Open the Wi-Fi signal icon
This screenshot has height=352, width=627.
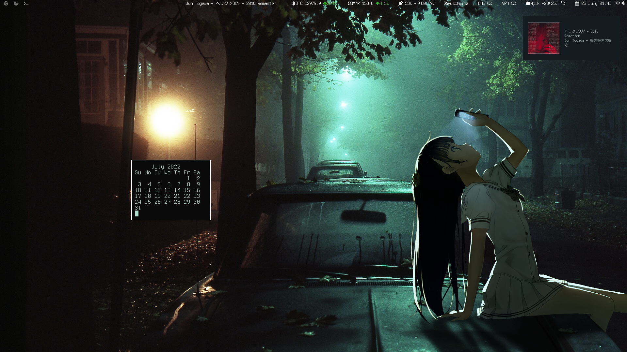(x=618, y=3)
